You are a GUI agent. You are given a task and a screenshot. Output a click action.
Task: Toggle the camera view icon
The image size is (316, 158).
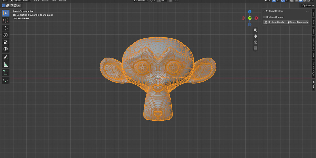click(255, 42)
